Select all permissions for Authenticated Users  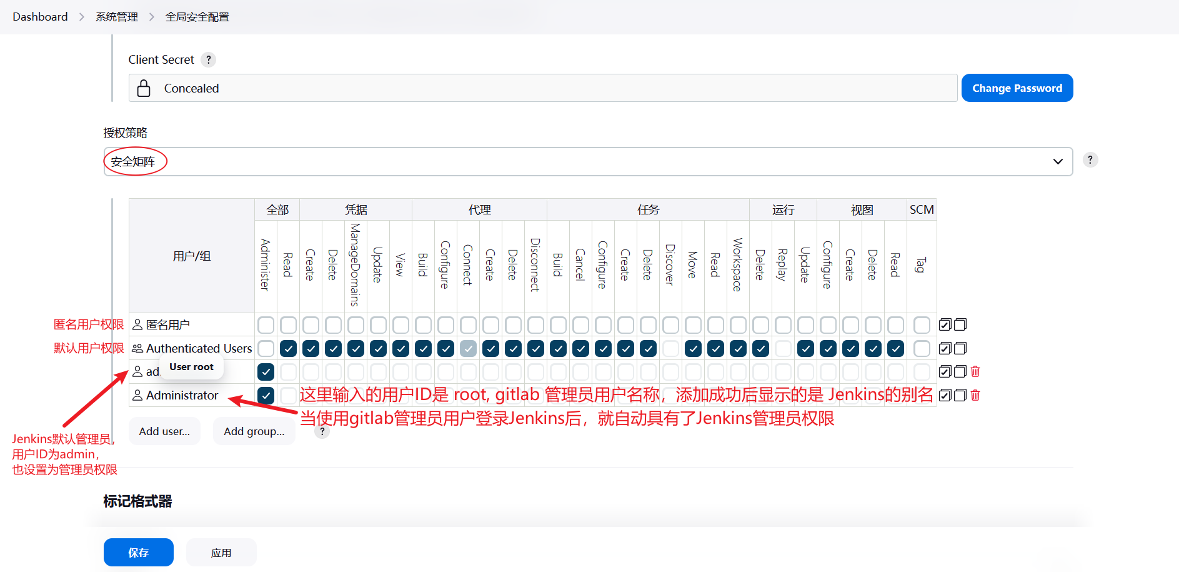(x=945, y=348)
